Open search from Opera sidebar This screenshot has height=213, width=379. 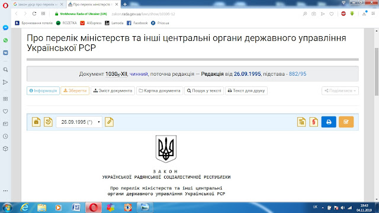[5, 70]
